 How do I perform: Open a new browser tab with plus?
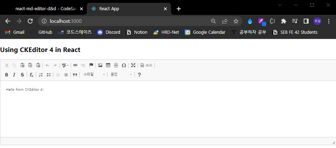click(x=179, y=9)
